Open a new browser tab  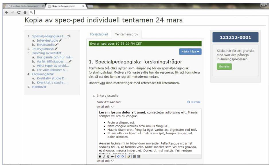[90, 6]
